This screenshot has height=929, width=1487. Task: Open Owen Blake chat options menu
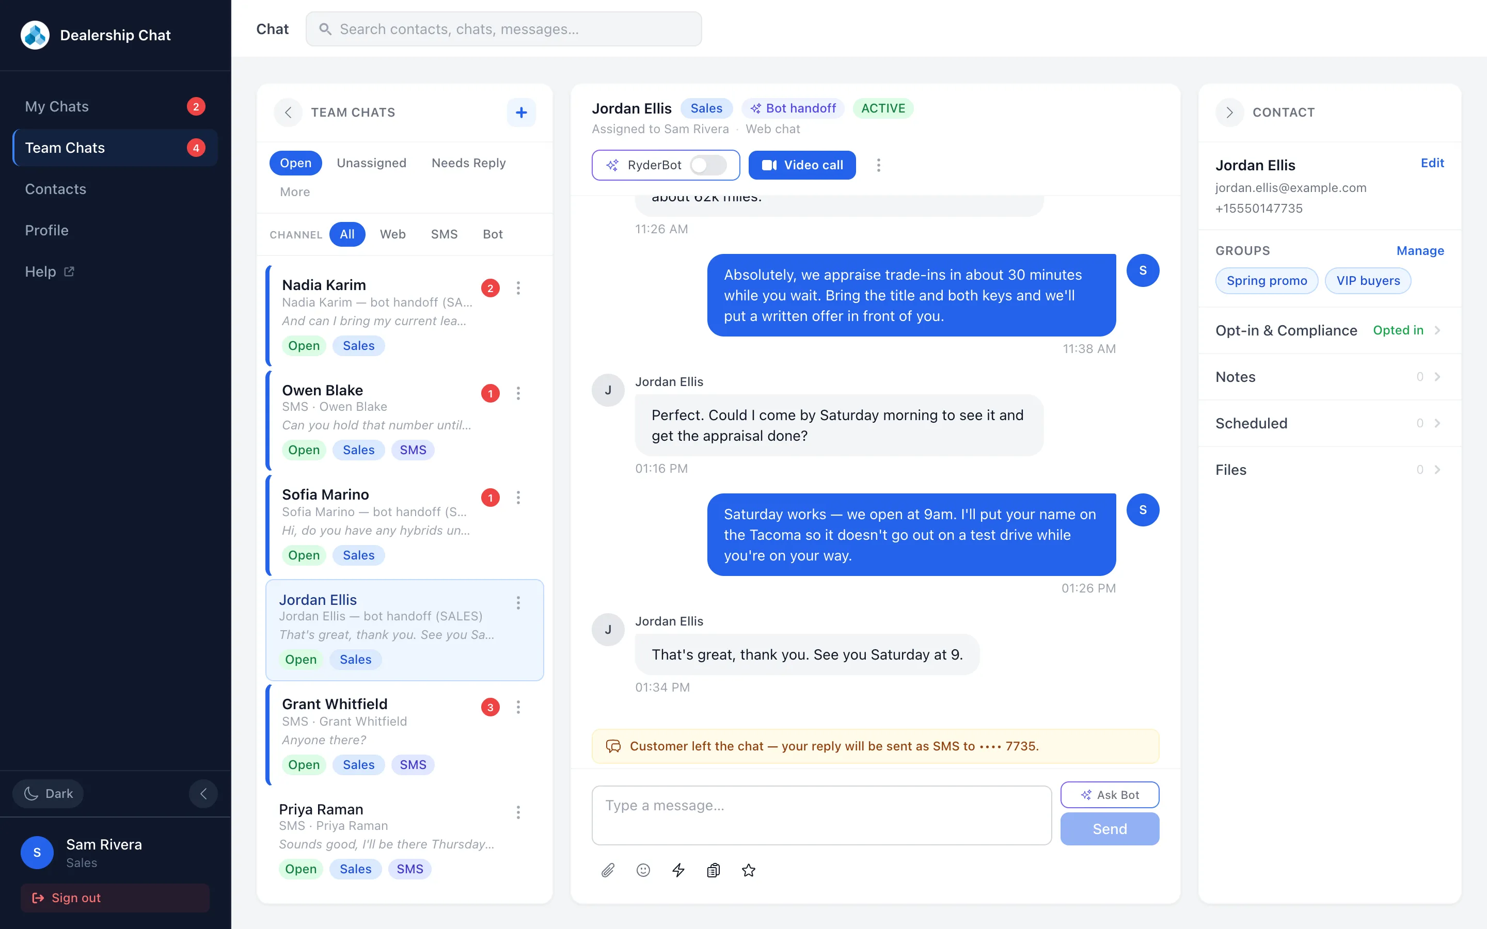[x=518, y=393]
